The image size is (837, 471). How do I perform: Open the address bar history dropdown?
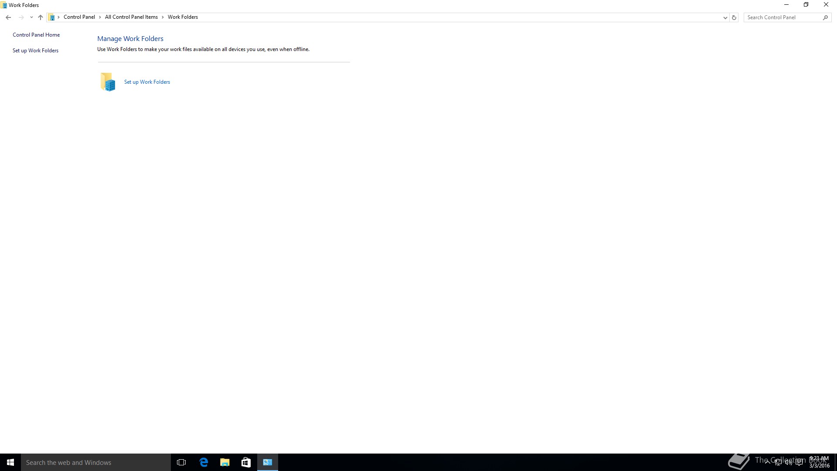click(x=725, y=17)
